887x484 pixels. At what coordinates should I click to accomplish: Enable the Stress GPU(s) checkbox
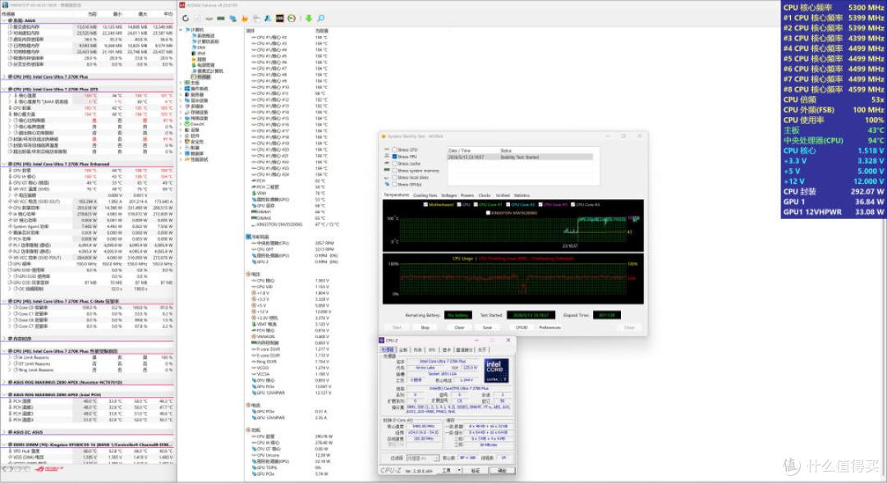(x=394, y=184)
